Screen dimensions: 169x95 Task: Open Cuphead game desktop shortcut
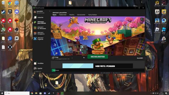164,12
